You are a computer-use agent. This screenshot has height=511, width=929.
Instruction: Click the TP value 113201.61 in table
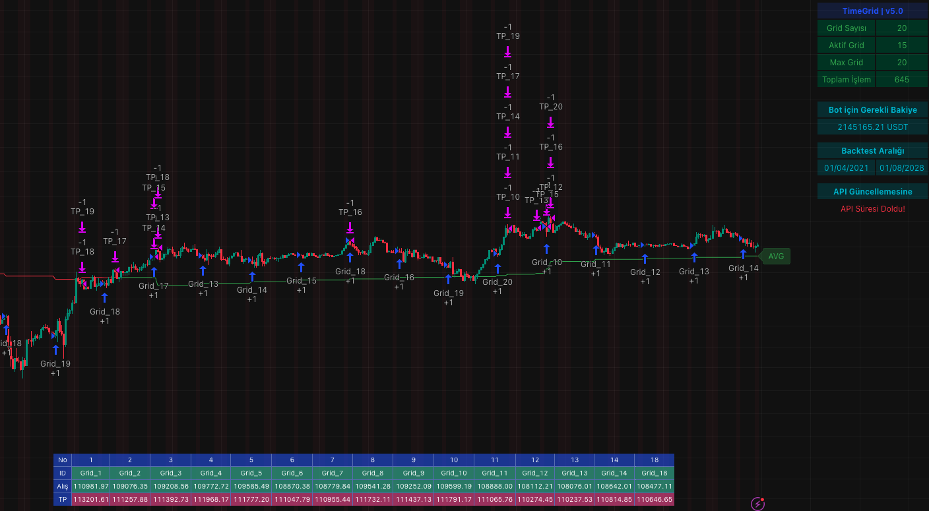click(x=90, y=499)
